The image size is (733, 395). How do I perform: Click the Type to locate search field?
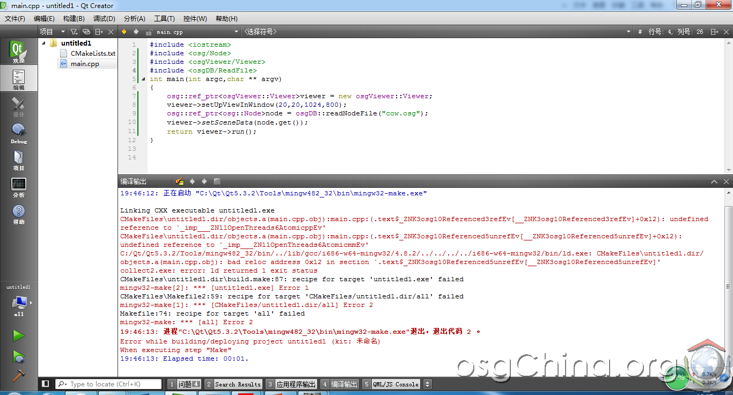tap(108, 384)
